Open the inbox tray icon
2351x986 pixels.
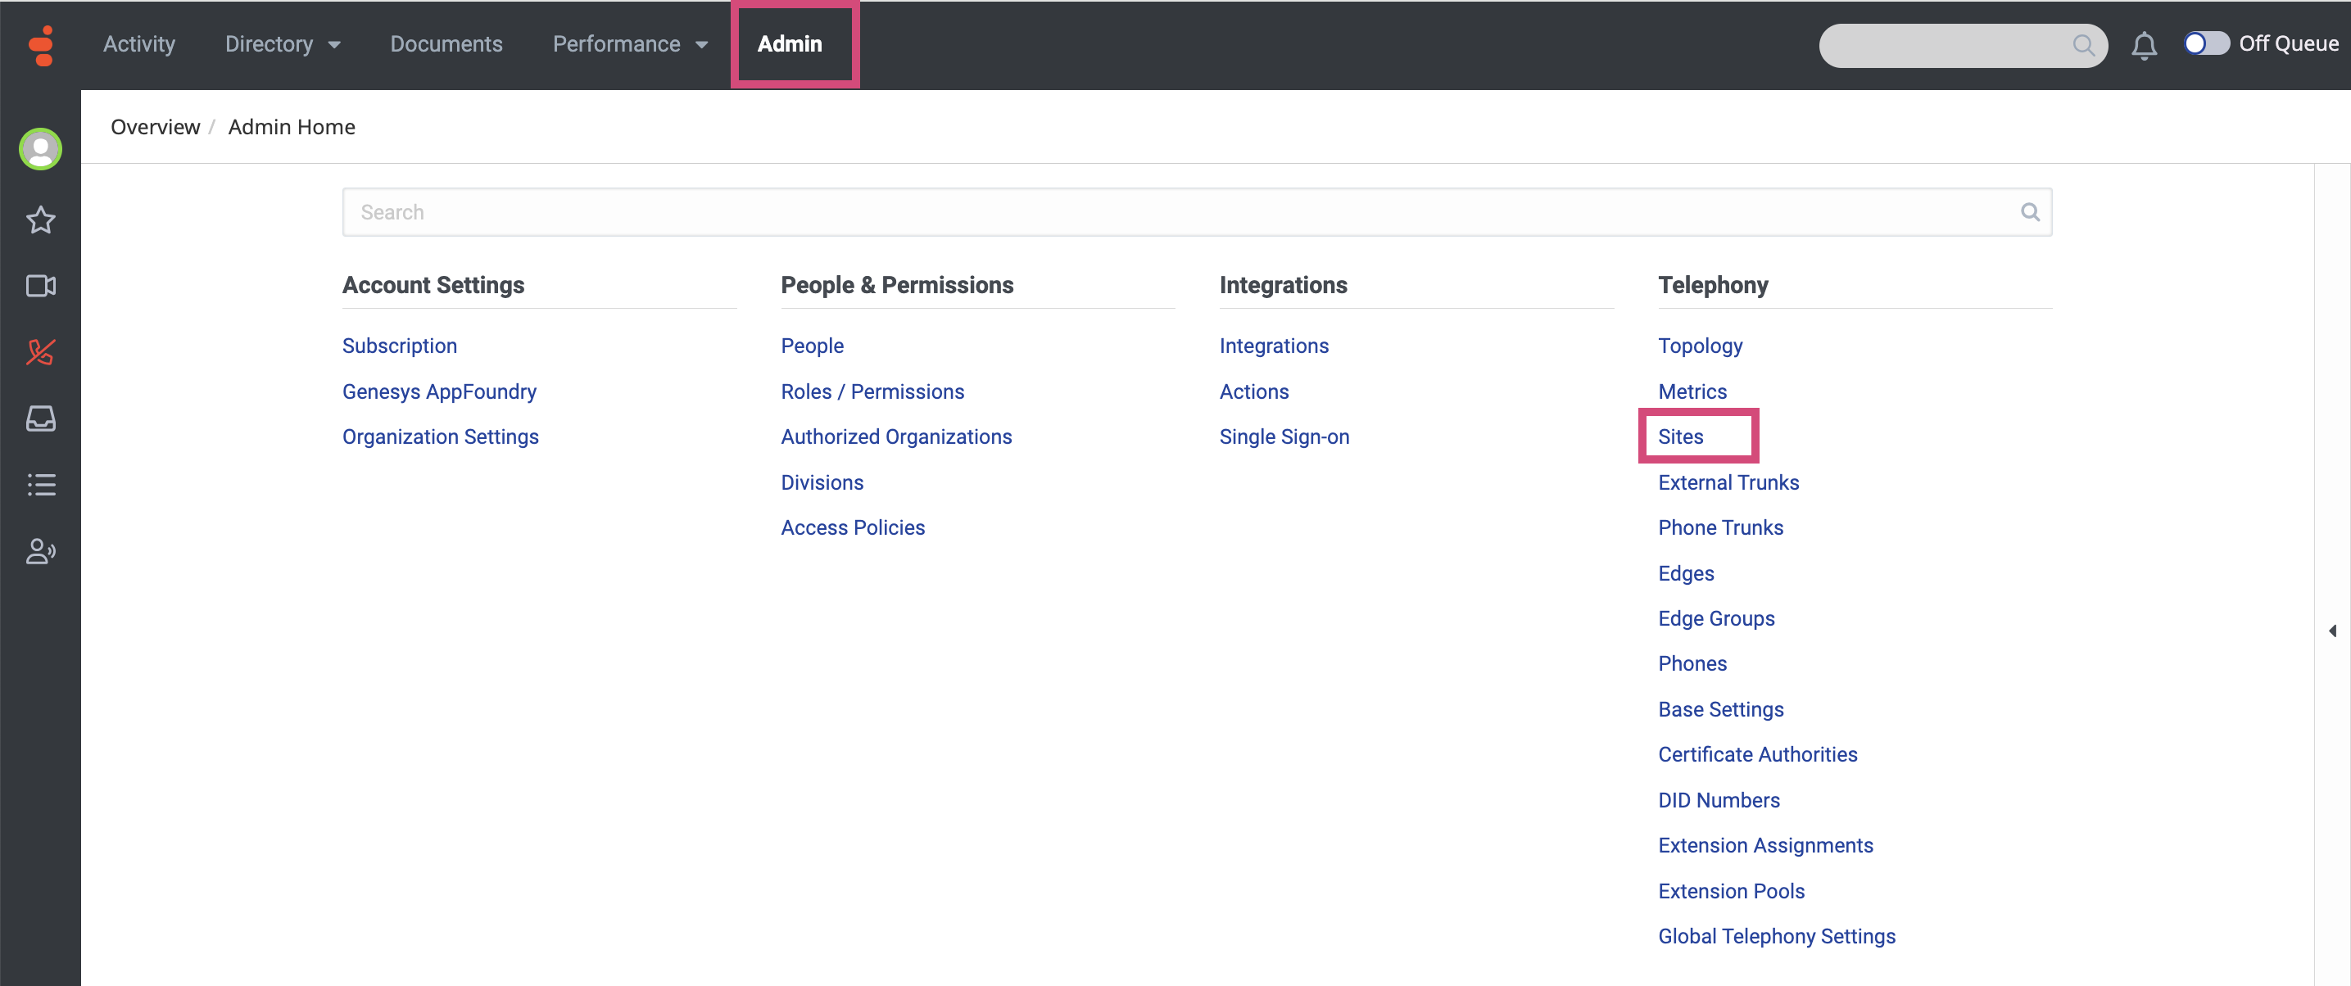coord(40,418)
